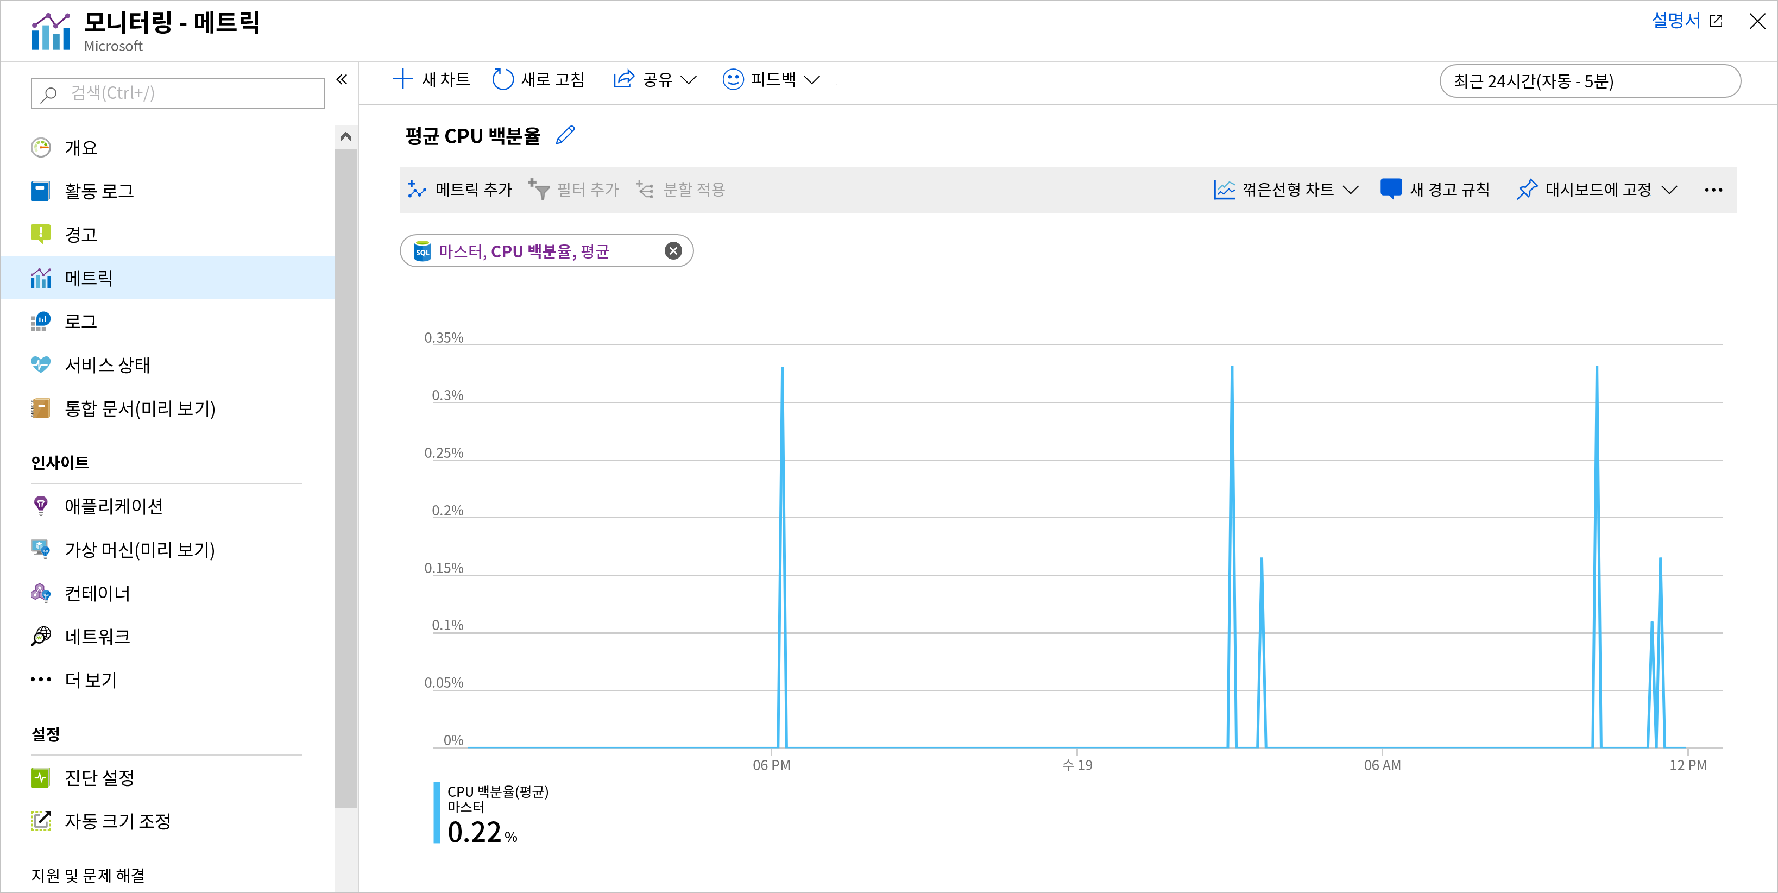This screenshot has width=1778, height=893.
Task: Collapse the sidebar with double chevron
Action: (x=342, y=79)
